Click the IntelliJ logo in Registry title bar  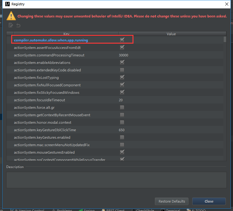(7, 4)
